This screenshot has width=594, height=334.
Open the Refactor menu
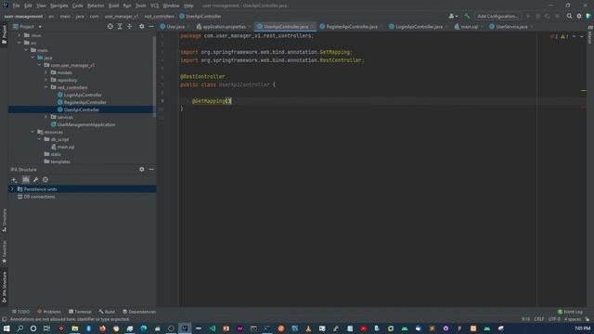click(96, 6)
